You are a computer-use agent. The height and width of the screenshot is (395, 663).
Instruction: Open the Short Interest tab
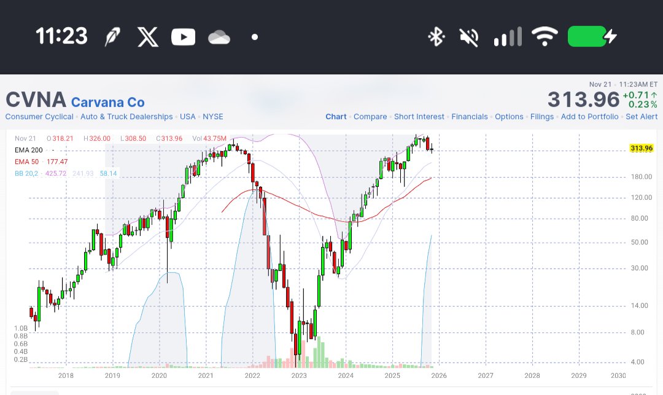point(419,117)
